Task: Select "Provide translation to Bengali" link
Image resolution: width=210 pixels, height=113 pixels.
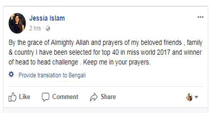Action: click(x=52, y=75)
